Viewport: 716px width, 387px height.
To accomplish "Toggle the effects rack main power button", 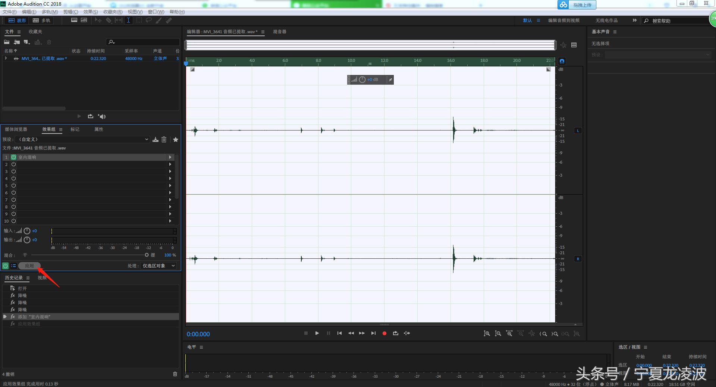I will coord(5,266).
